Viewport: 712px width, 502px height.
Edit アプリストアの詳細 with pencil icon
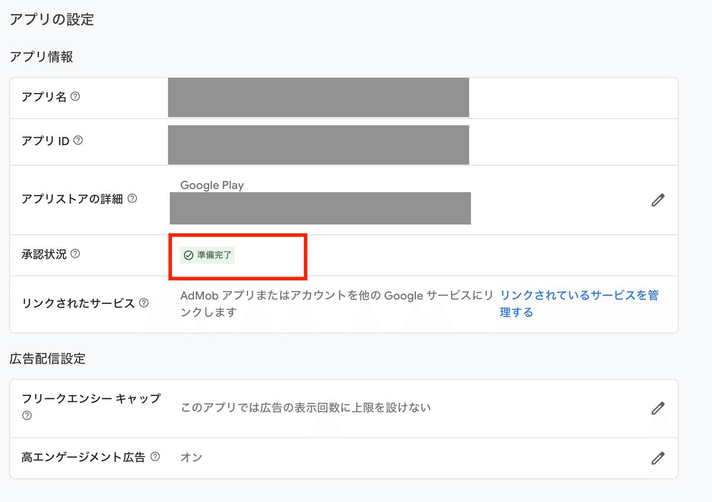(x=657, y=200)
